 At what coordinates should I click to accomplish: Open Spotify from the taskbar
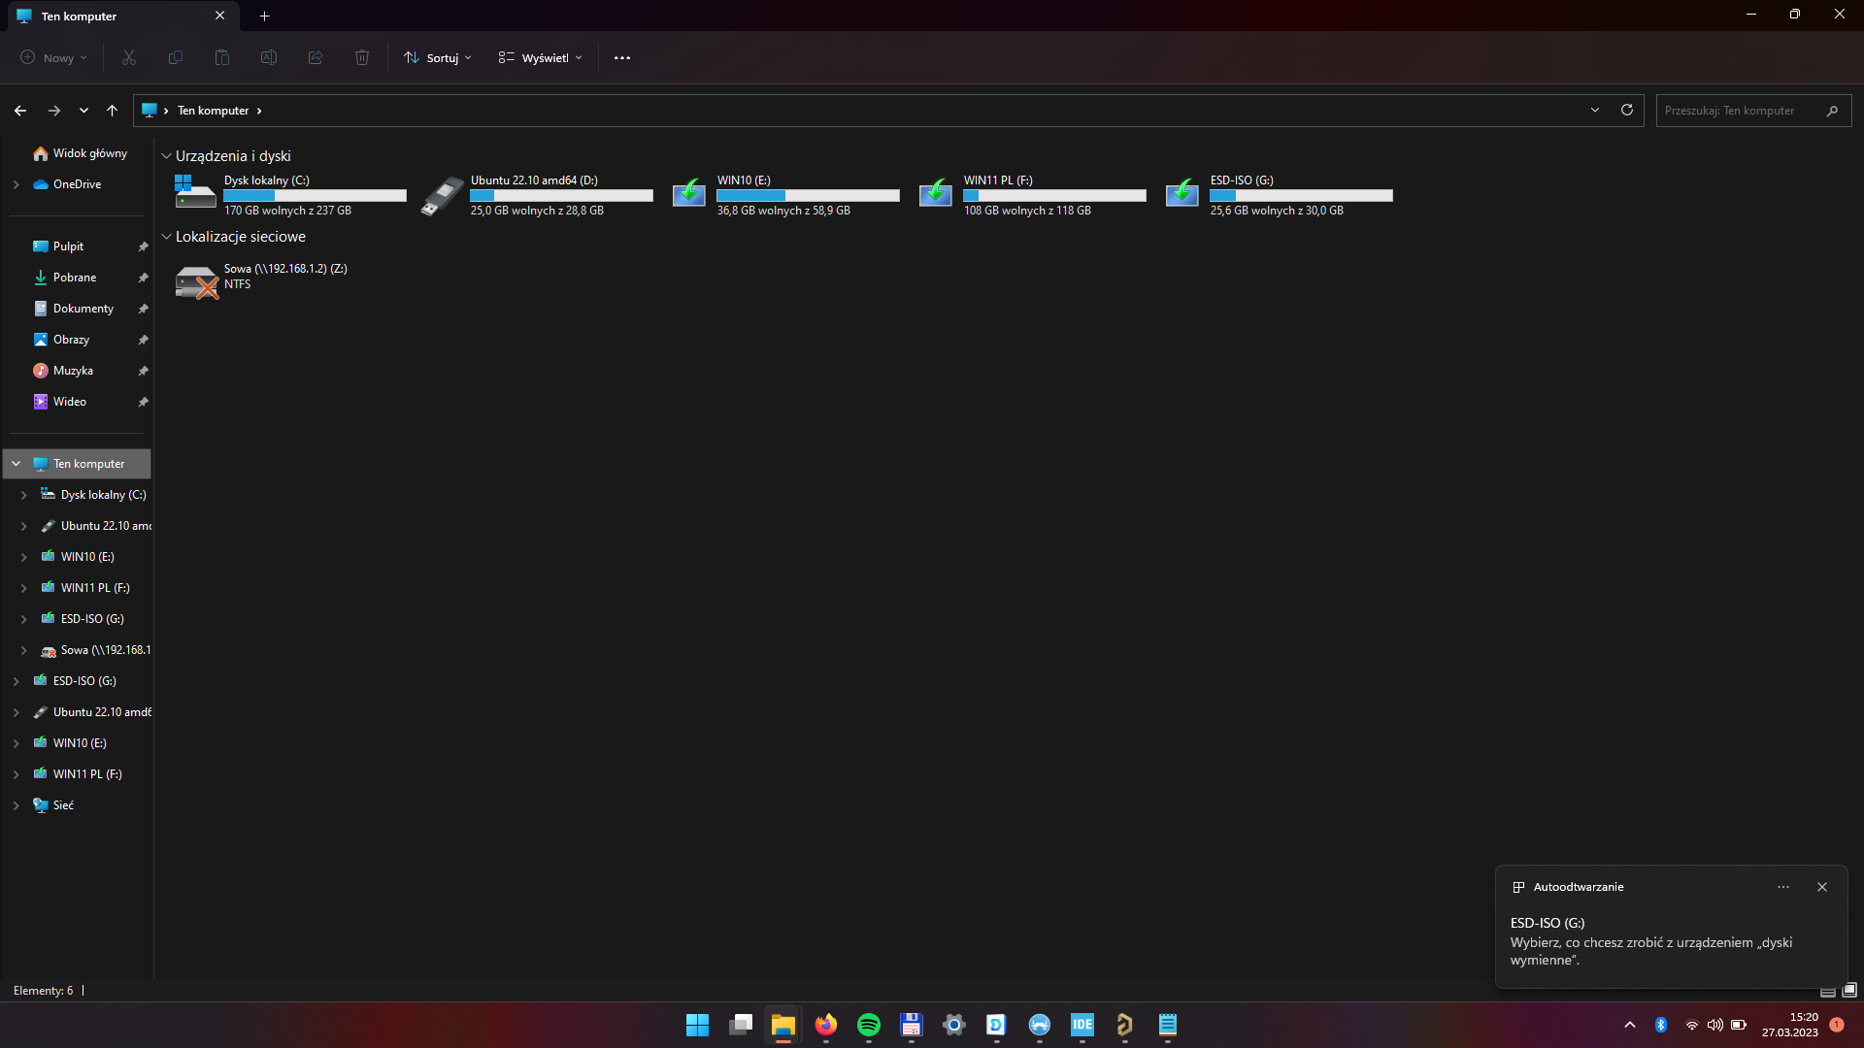pyautogui.click(x=868, y=1025)
